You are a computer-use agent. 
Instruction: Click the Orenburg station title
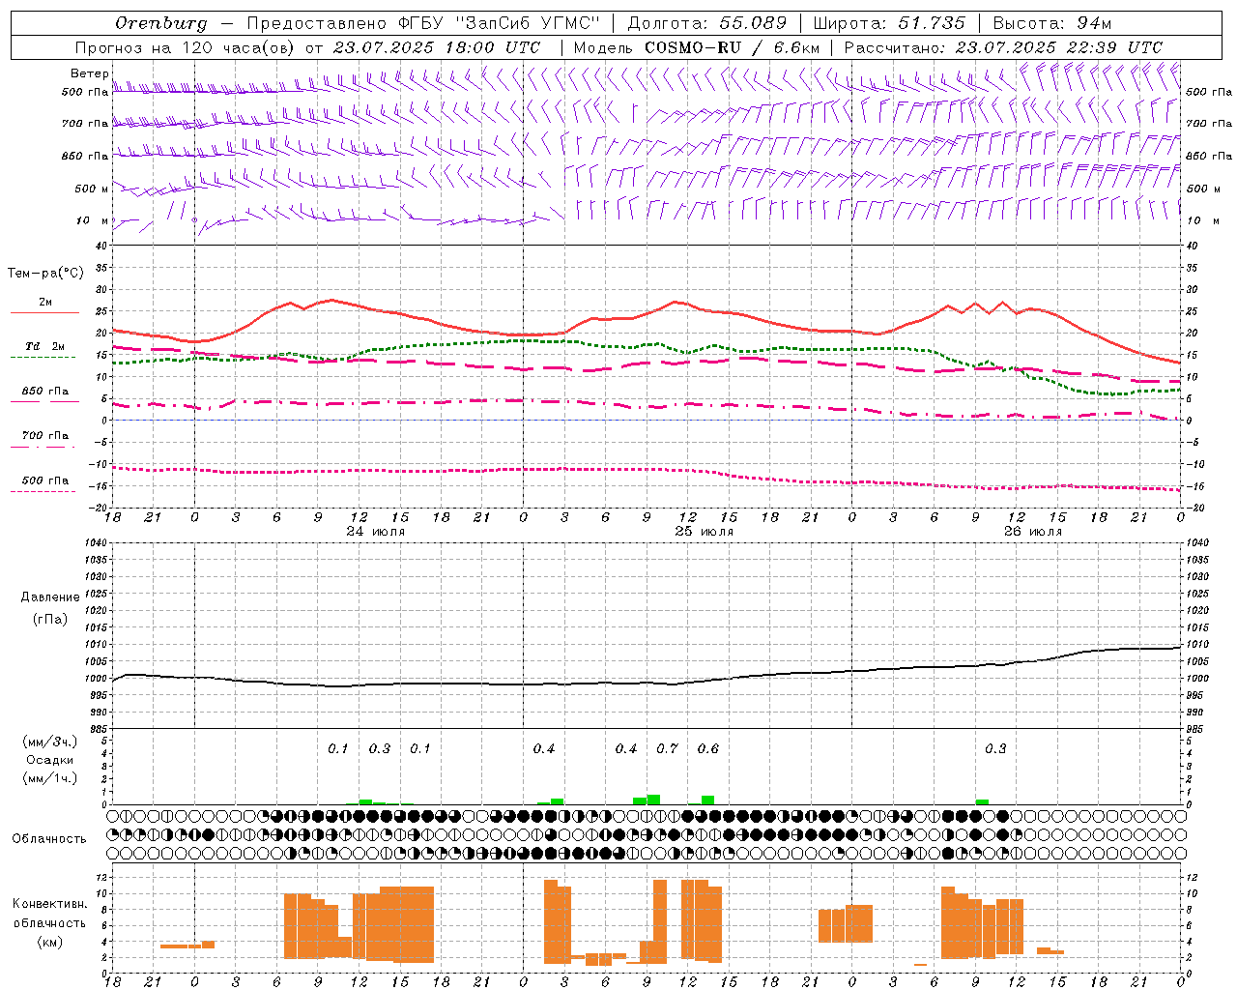160,23
